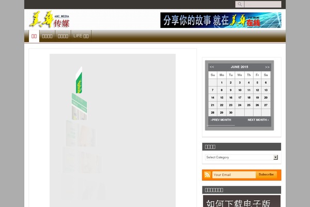Select June 6 in the calendar

266,83
